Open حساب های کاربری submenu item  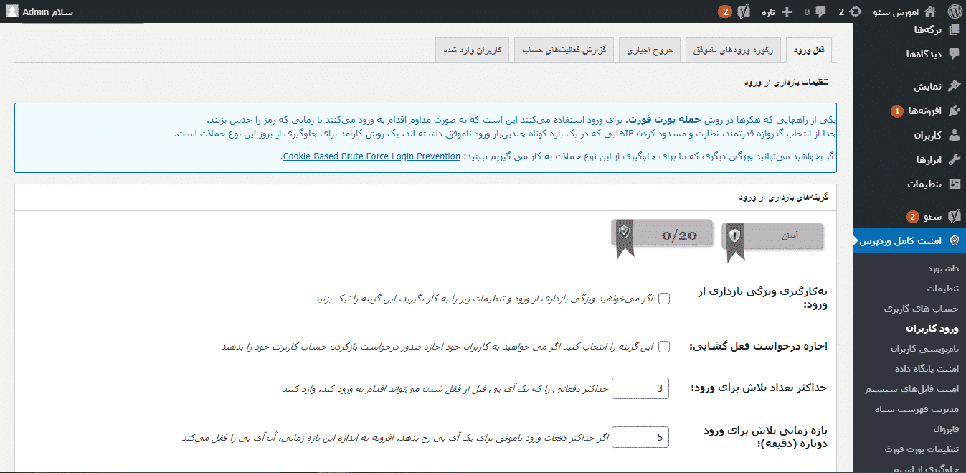click(922, 309)
